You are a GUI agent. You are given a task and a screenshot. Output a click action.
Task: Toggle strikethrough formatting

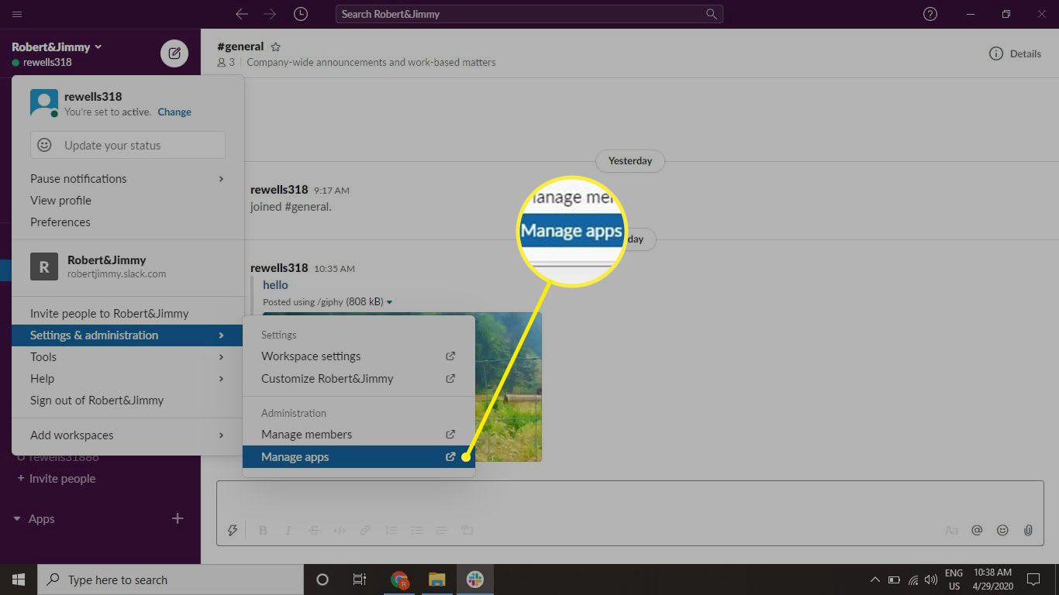pyautogui.click(x=314, y=531)
